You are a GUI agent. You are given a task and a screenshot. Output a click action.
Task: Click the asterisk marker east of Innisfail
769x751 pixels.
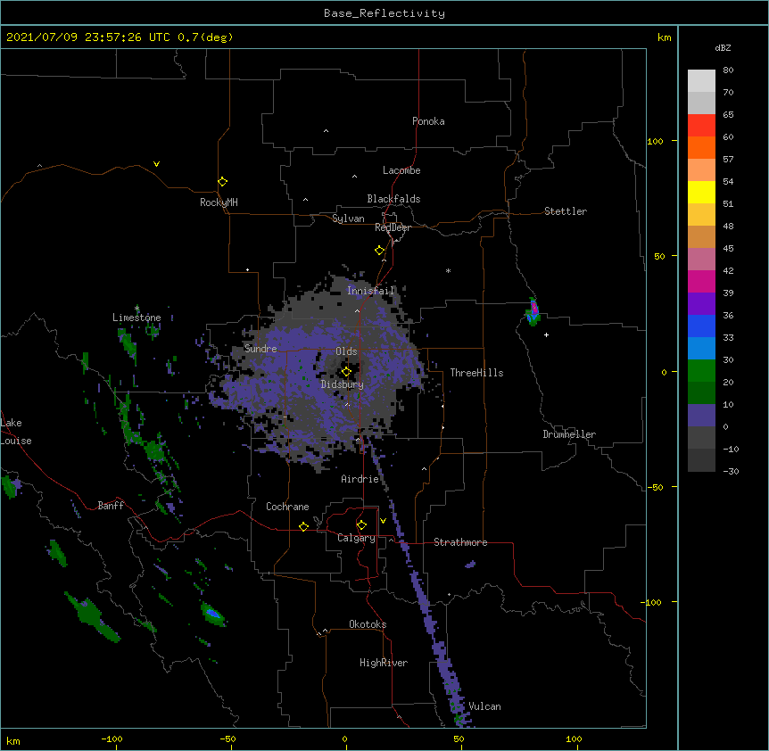click(448, 270)
